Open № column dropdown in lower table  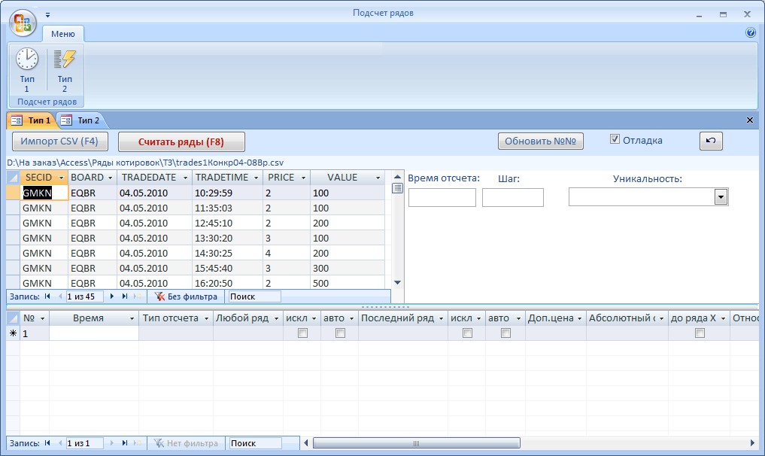click(x=42, y=318)
